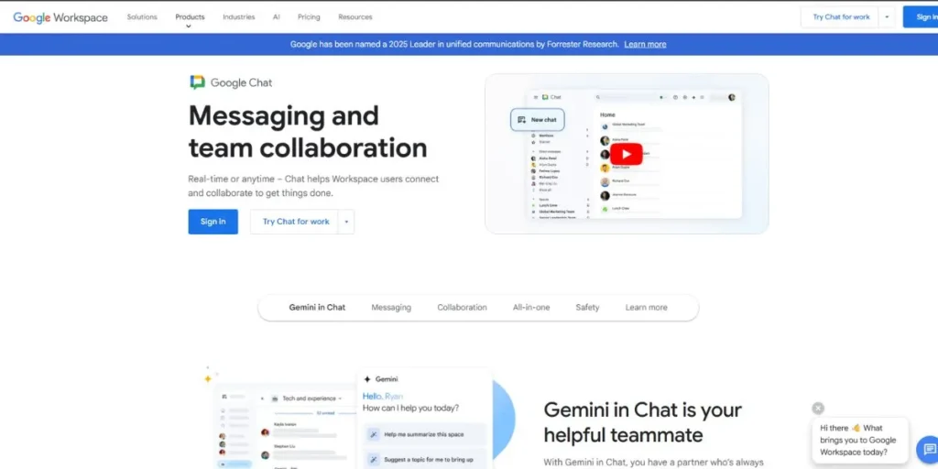This screenshot has width=938, height=469.
Task: Click the Hi there chat prompt message
Action: (860, 441)
